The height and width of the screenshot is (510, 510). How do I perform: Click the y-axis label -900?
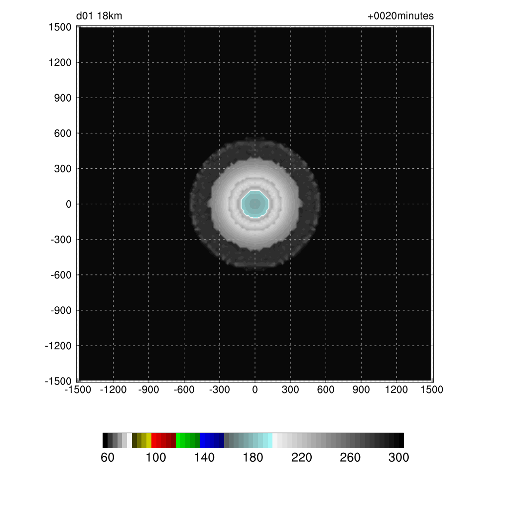point(61,310)
